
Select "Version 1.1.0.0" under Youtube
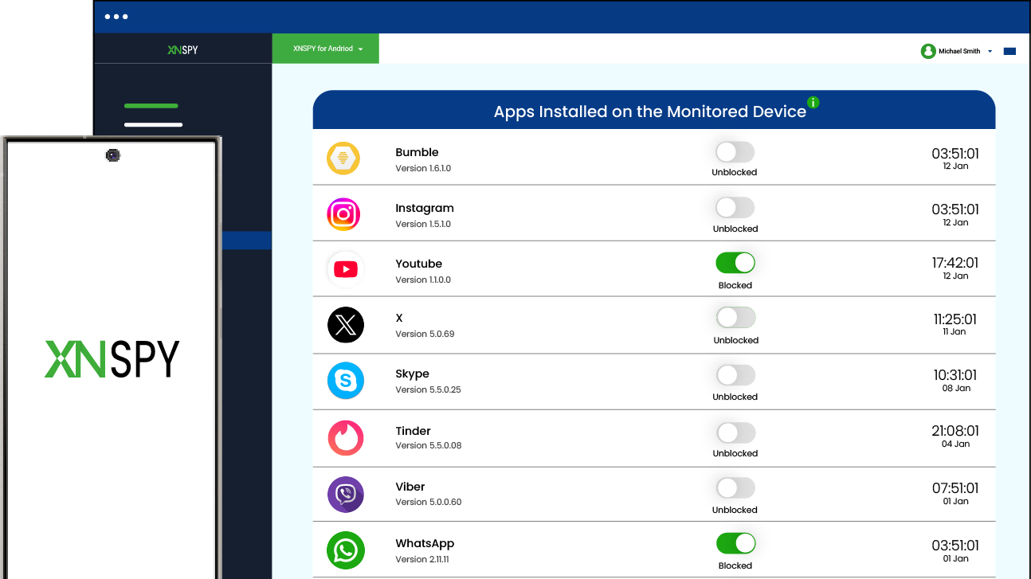(x=423, y=280)
